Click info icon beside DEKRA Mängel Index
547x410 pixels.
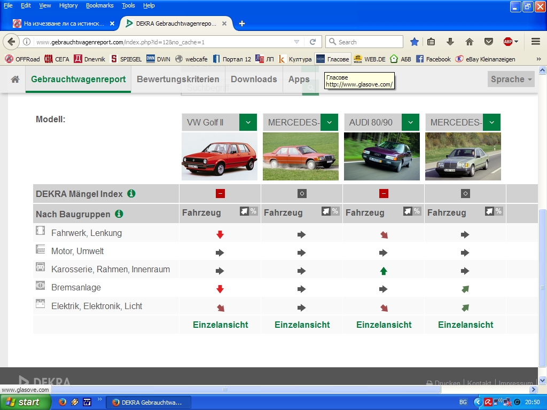click(x=131, y=193)
